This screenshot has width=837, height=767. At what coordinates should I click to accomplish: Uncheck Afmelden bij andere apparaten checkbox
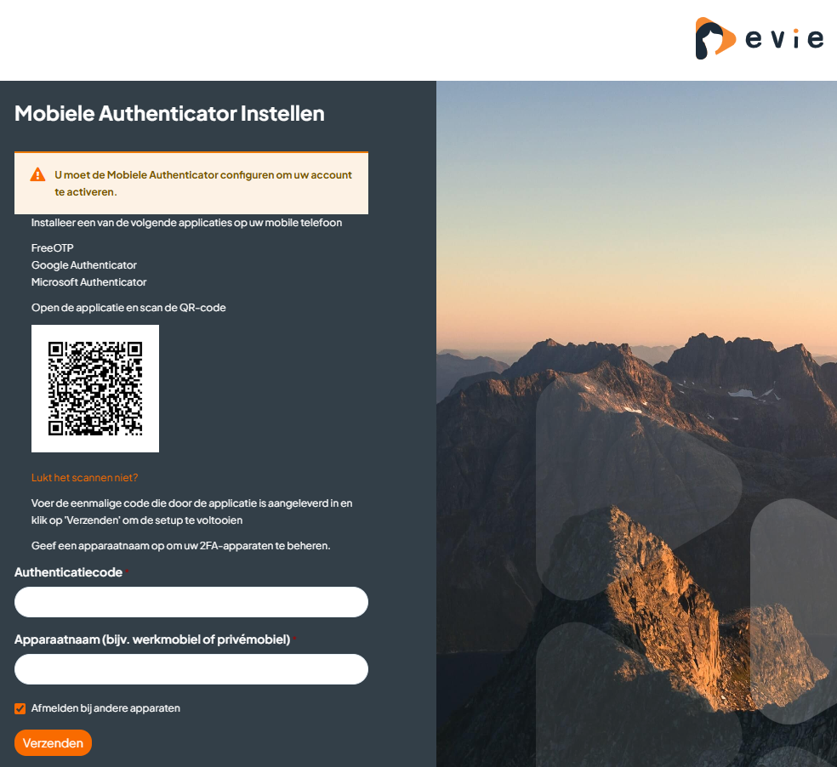click(20, 708)
